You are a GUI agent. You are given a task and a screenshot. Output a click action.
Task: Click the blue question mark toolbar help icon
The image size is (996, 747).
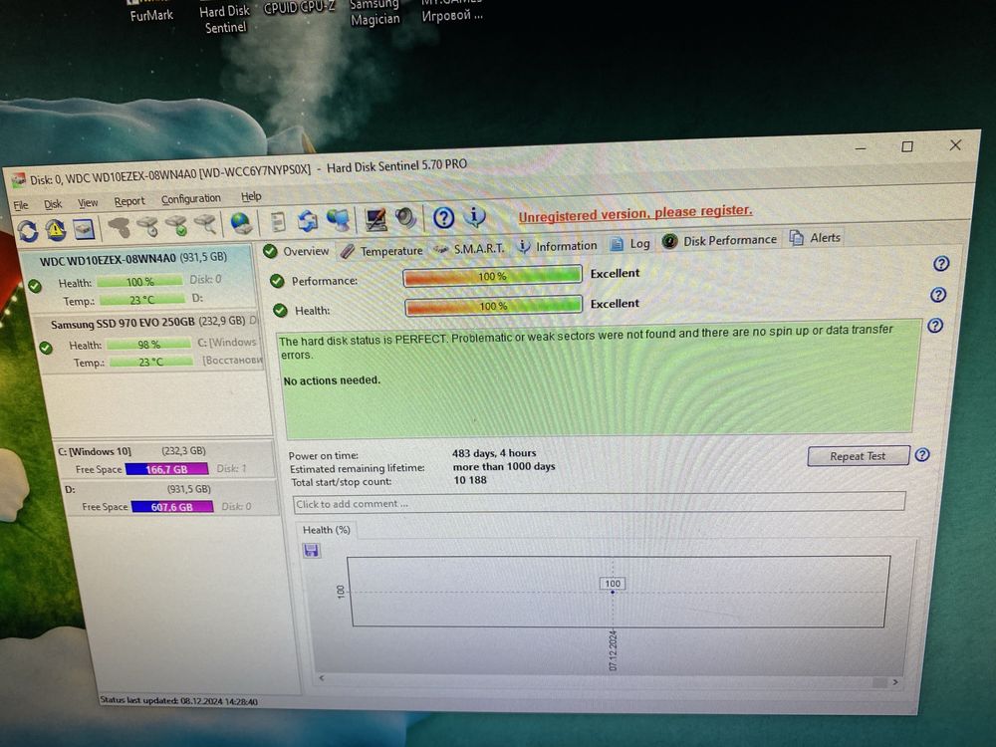point(443,218)
